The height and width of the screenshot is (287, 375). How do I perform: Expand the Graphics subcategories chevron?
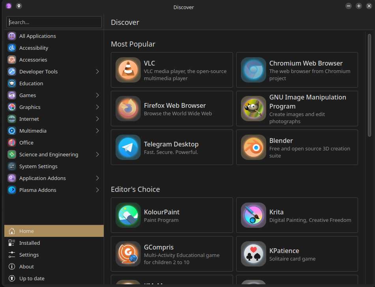(97, 107)
